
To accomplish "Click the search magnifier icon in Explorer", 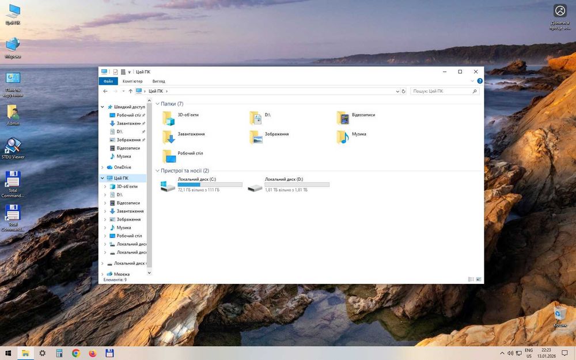I will (475, 91).
